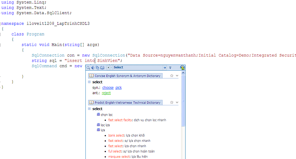Click the popup scrollbar up arrow
The width and height of the screenshot is (296, 159).
click(x=183, y=73)
